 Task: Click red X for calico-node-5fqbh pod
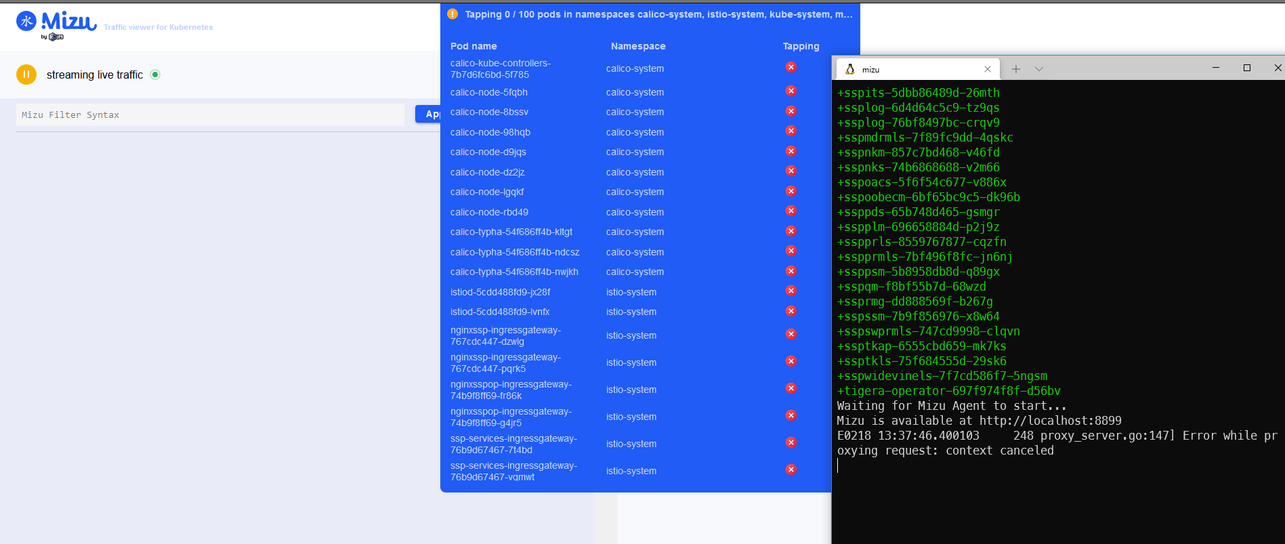pyautogui.click(x=791, y=91)
